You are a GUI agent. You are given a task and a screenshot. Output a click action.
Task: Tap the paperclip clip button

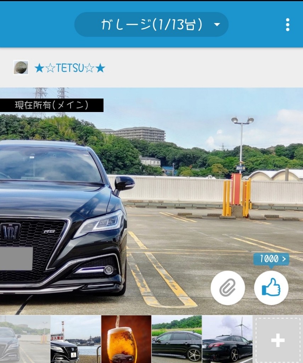point(228,287)
